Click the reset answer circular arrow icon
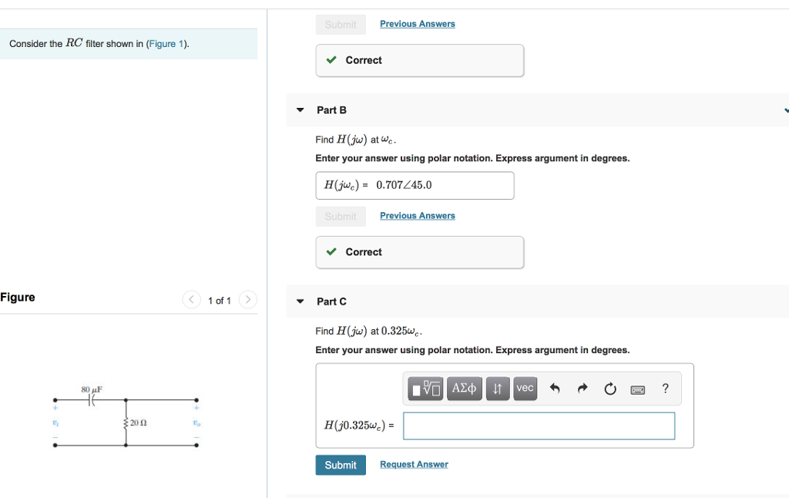The image size is (789, 498). pos(609,389)
